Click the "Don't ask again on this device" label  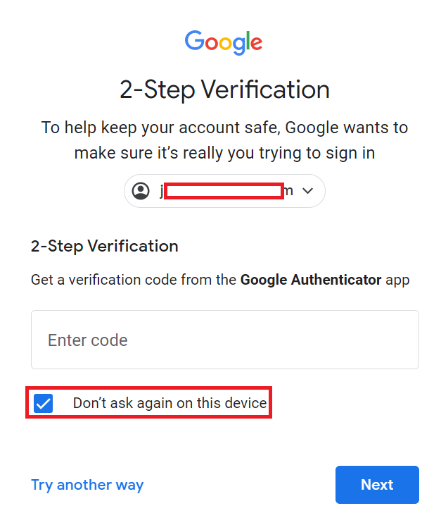point(170,403)
